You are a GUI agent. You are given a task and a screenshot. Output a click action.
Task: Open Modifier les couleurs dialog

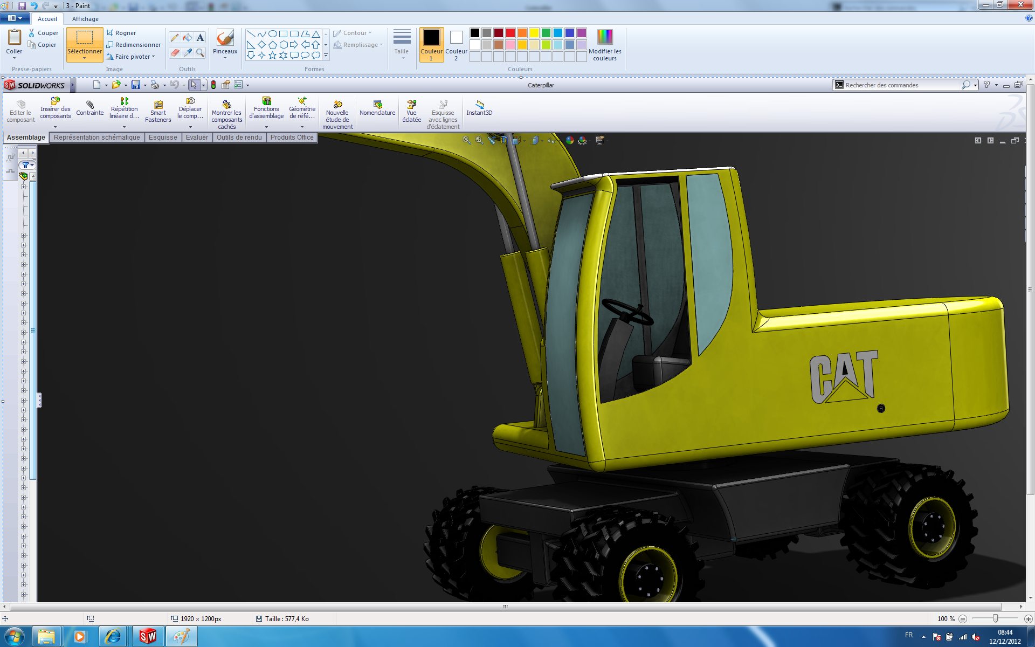pyautogui.click(x=605, y=45)
